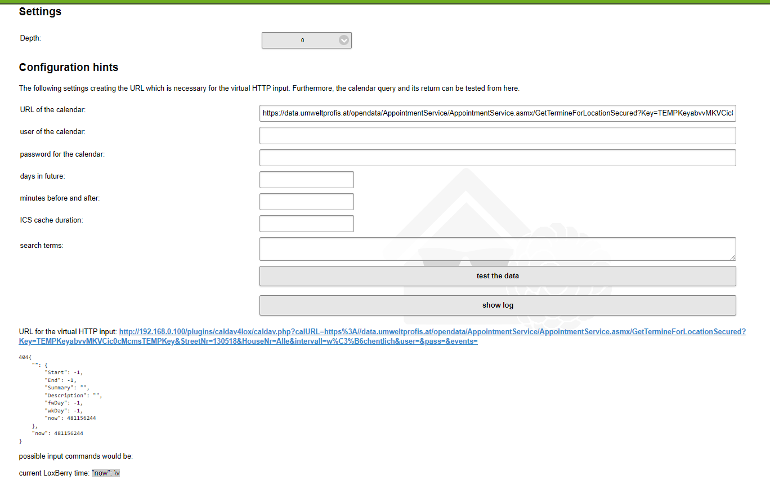Screen dimensions: 770x493
Task: Click the "Description" line in JSON output
Action: (x=73, y=396)
